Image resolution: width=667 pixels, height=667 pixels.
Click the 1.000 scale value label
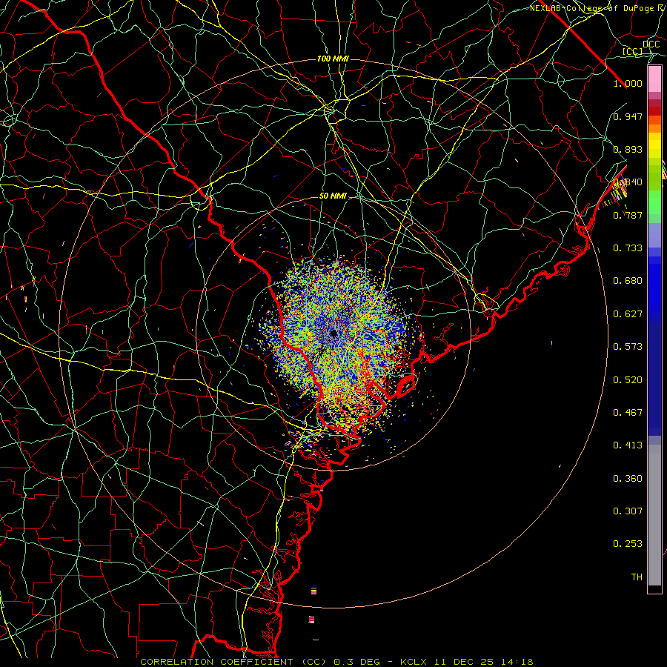(628, 83)
